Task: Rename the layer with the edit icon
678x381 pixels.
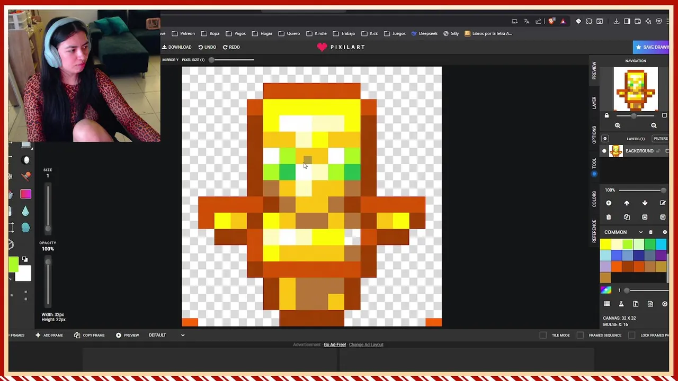Action: pos(663,203)
